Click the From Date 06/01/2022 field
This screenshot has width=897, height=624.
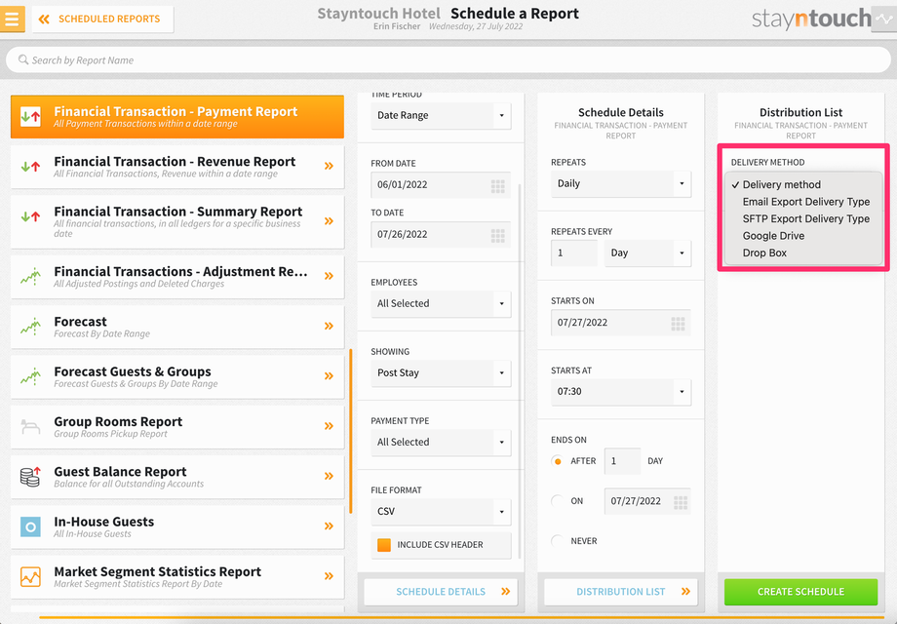pos(441,184)
